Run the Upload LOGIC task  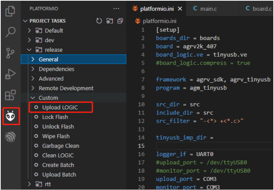click(60, 107)
